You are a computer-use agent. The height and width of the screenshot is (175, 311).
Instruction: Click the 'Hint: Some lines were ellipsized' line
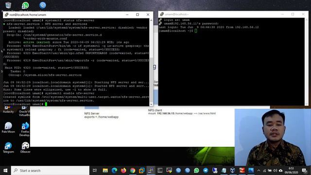(55, 89)
